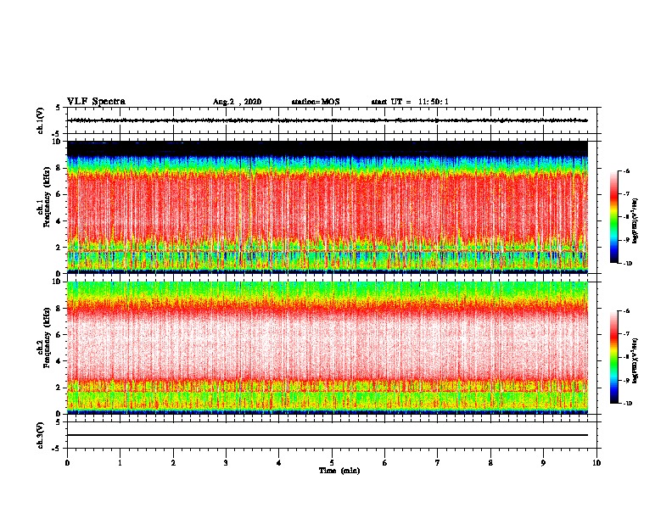The image size is (672, 519).
Task: Click the 8 kHz tick of ch.2 spectrogram
Action: pos(59,309)
